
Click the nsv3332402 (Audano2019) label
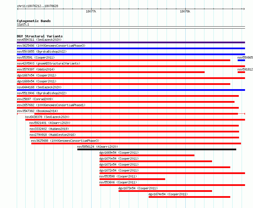[49, 129]
